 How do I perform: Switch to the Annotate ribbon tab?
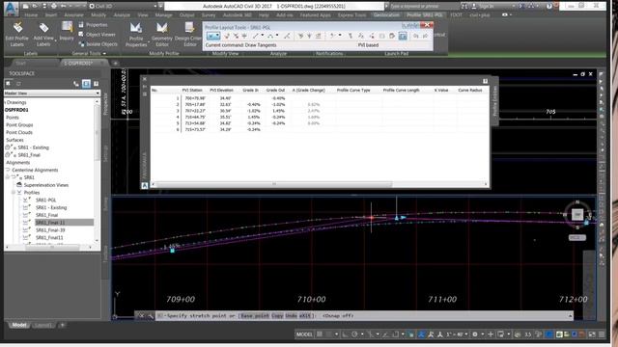(x=73, y=15)
